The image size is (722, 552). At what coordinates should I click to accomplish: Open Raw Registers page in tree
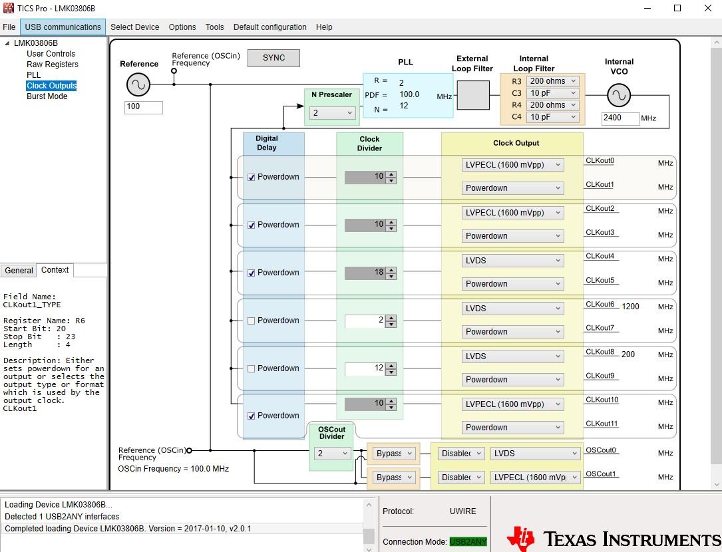(x=52, y=65)
